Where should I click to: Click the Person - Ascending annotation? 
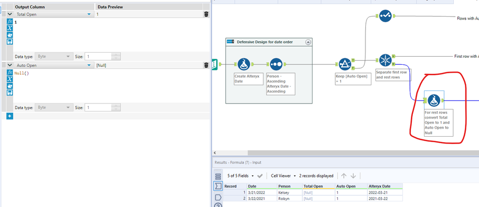pos(281,83)
